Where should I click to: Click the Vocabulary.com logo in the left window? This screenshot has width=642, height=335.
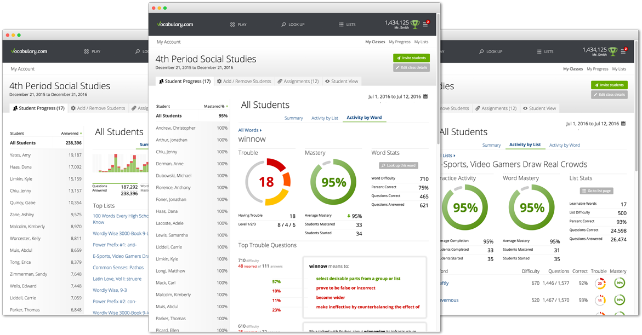click(29, 51)
